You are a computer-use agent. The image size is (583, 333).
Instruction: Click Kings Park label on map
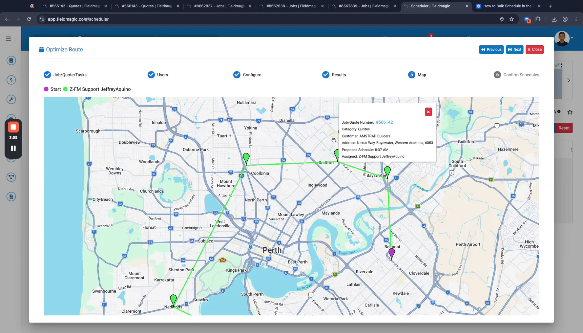[x=236, y=270]
